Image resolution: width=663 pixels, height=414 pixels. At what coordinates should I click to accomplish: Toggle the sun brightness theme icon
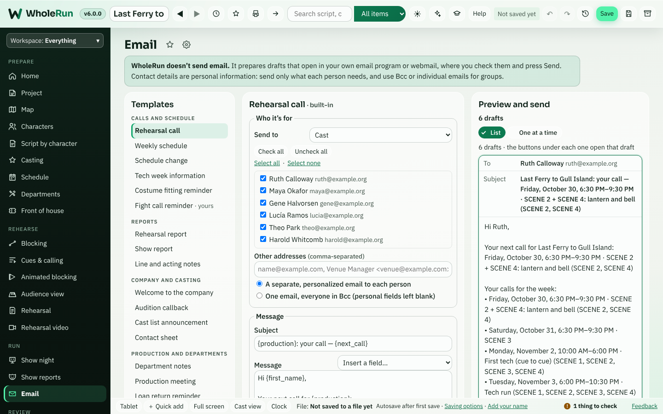[x=418, y=14]
